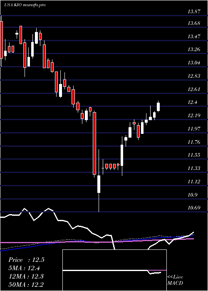Image resolution: width=208 pixels, height=291 pixels.
Task: Click the 12.61 price axis label
Action: pyautogui.click(x=194, y=89)
